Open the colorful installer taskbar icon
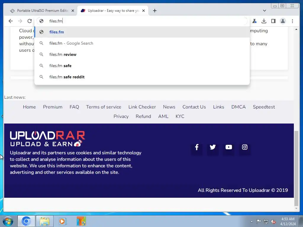Screen dimensions: 303x227 tap(81, 221)
